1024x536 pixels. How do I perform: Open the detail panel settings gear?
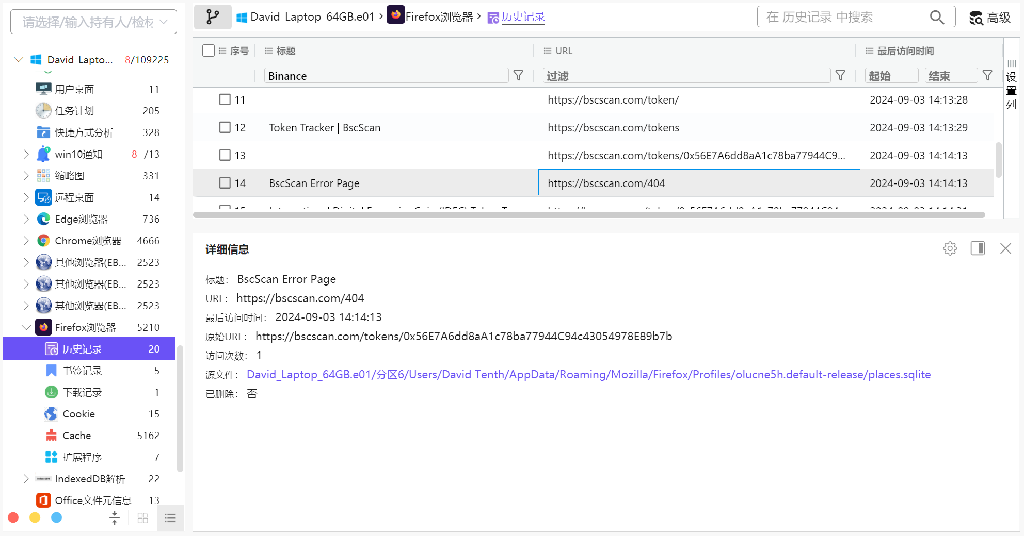click(950, 248)
